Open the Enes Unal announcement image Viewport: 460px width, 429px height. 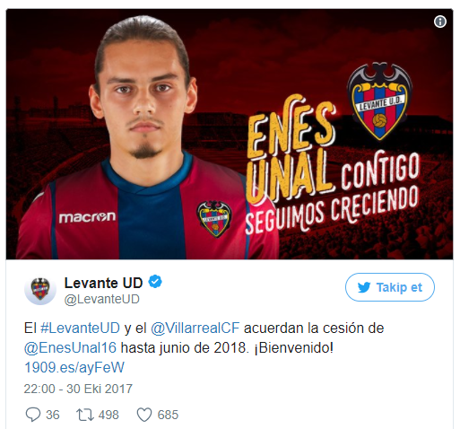click(230, 134)
